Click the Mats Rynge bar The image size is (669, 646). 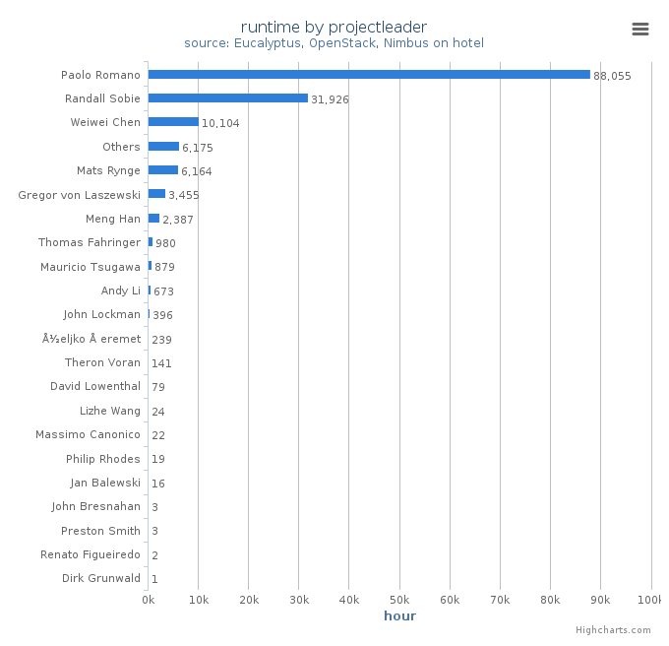tap(163, 170)
